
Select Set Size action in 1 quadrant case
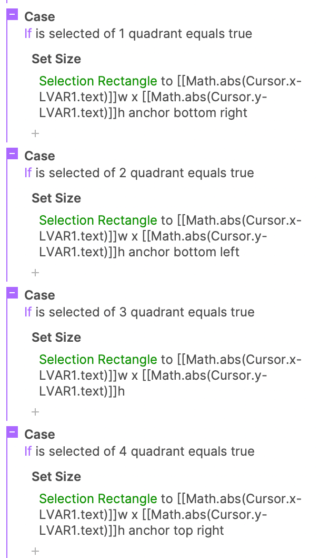click(56, 59)
